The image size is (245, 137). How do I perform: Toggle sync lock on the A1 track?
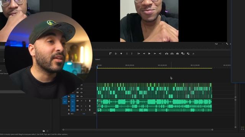coord(77,101)
